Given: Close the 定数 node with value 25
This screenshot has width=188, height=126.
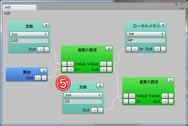Looking at the screenshot, I should (x=100, y=85).
